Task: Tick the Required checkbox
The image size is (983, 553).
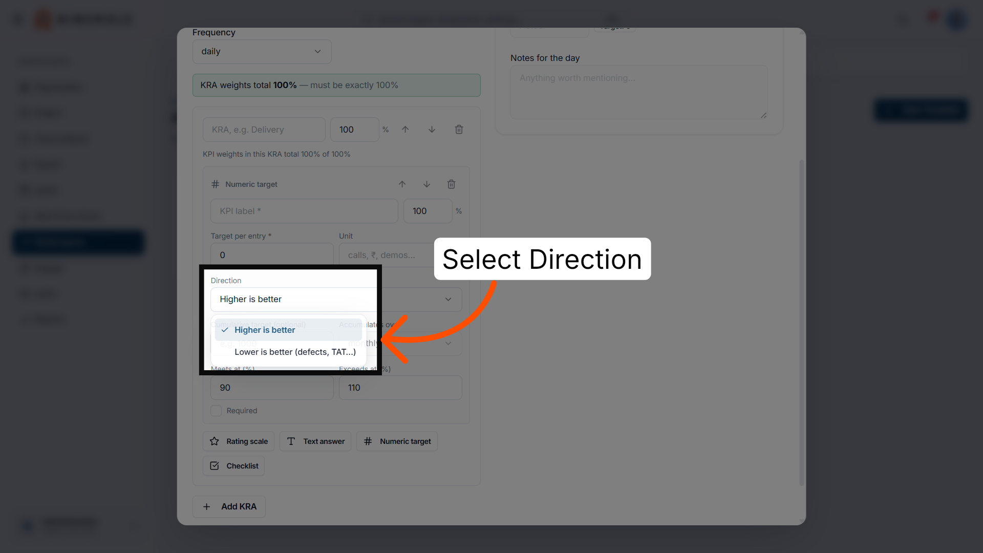Action: [x=216, y=411]
